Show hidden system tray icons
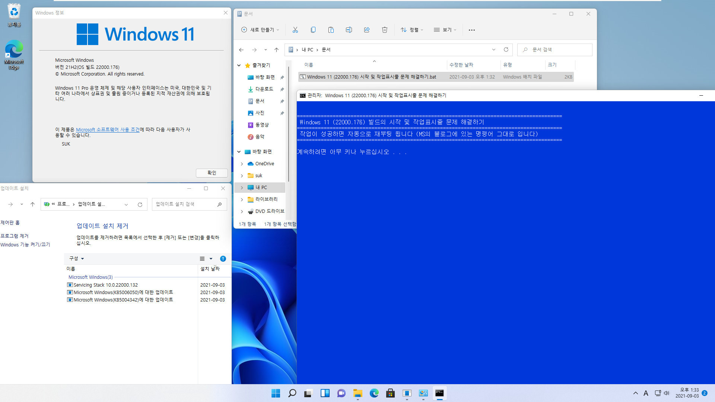Image resolution: width=715 pixels, height=402 pixels. coord(636,393)
